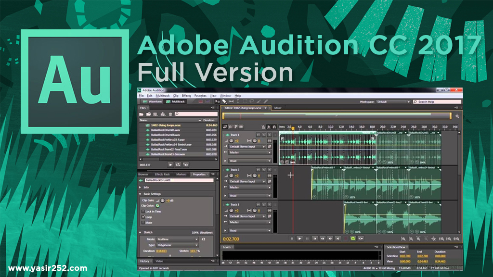Click the Zoom In (Time) icon
Screen dimensions: 493x277
[418, 239]
